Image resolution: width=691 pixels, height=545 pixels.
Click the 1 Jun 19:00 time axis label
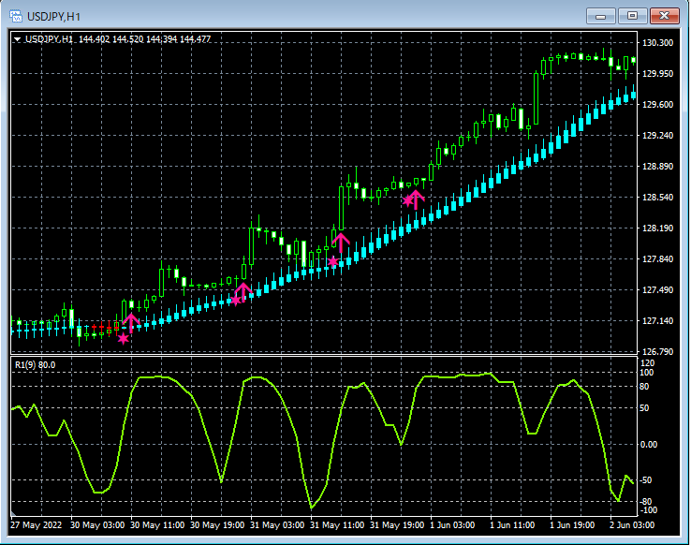tap(572, 525)
